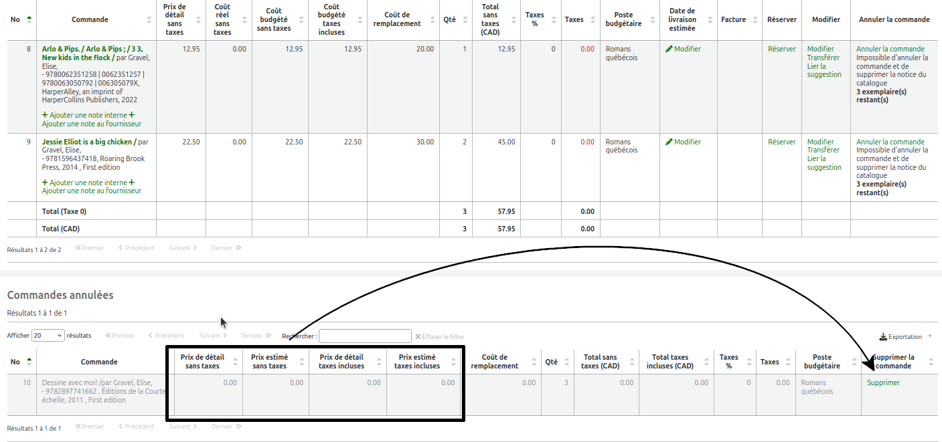
Task: Click Réserver for Jessie Elliot order
Action: click(781, 142)
